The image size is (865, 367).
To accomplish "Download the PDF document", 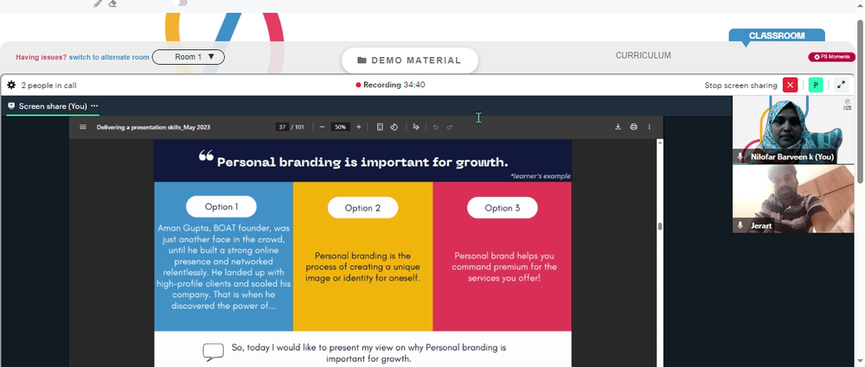I will click(x=618, y=127).
